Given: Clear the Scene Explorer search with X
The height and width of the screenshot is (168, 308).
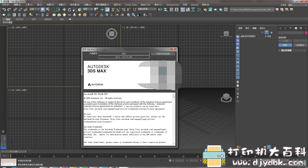Looking at the screenshot, I should click(x=263, y=32).
